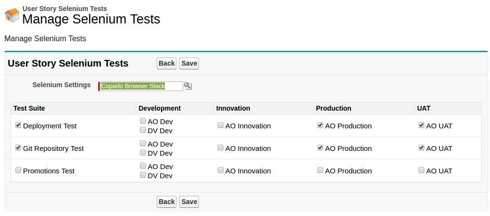Click the home icon beside page title

[12, 15]
